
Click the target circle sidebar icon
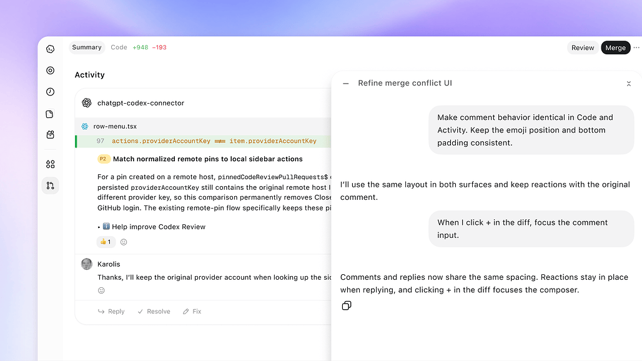[51, 71]
